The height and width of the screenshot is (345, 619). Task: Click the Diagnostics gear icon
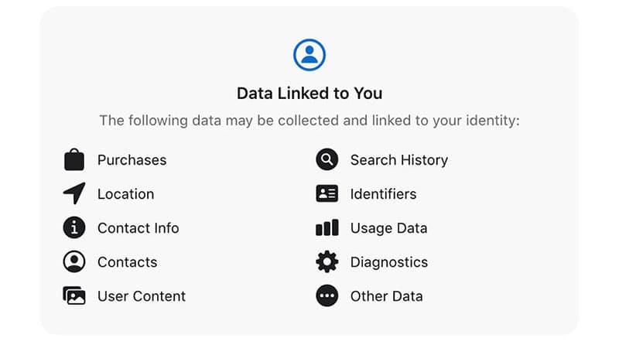point(327,262)
